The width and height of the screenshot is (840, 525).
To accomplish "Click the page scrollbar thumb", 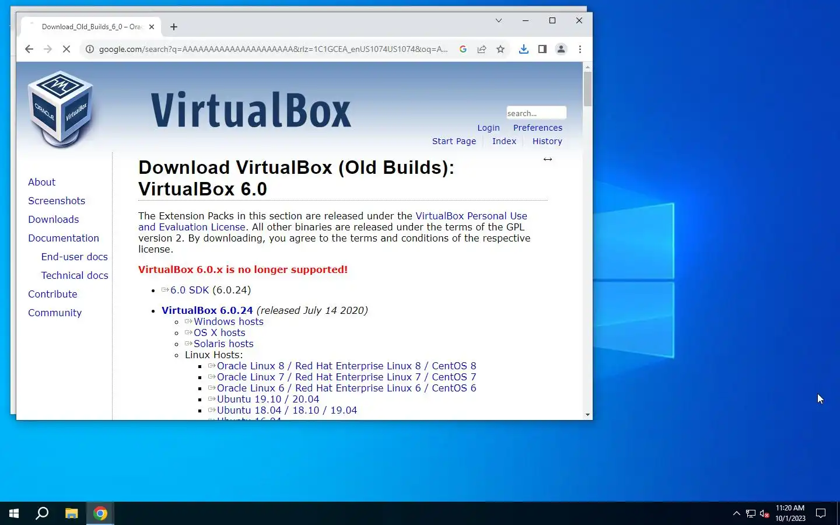I will [587, 89].
